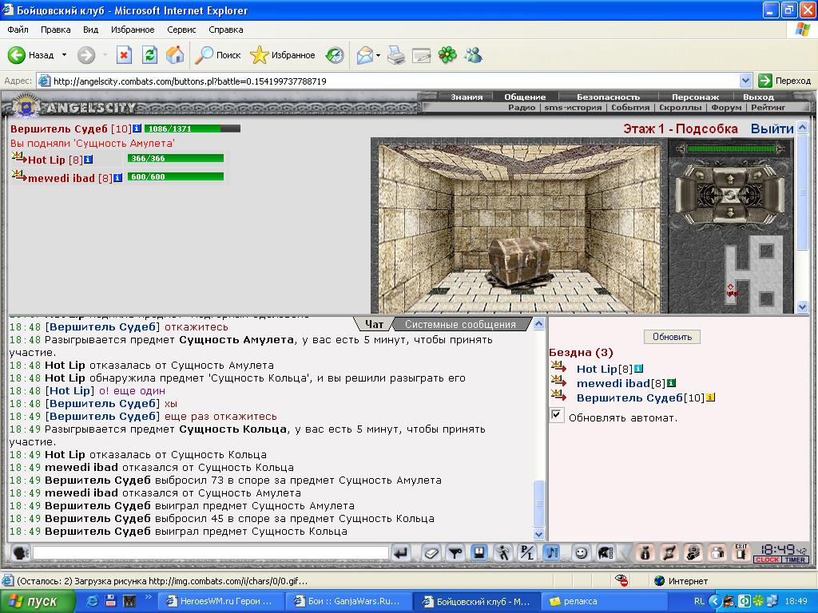Viewport: 818px width, 613px height.
Task: Open the smiley emoticons icon
Action: coord(581,553)
